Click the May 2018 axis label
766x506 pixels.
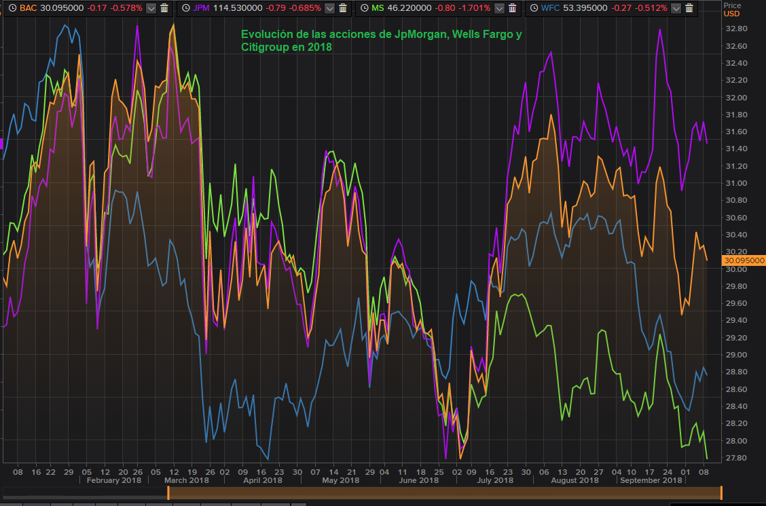[340, 480]
